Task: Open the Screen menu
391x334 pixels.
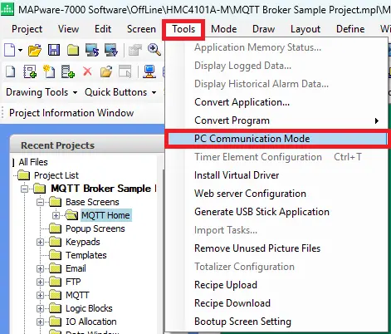Action: point(141,29)
